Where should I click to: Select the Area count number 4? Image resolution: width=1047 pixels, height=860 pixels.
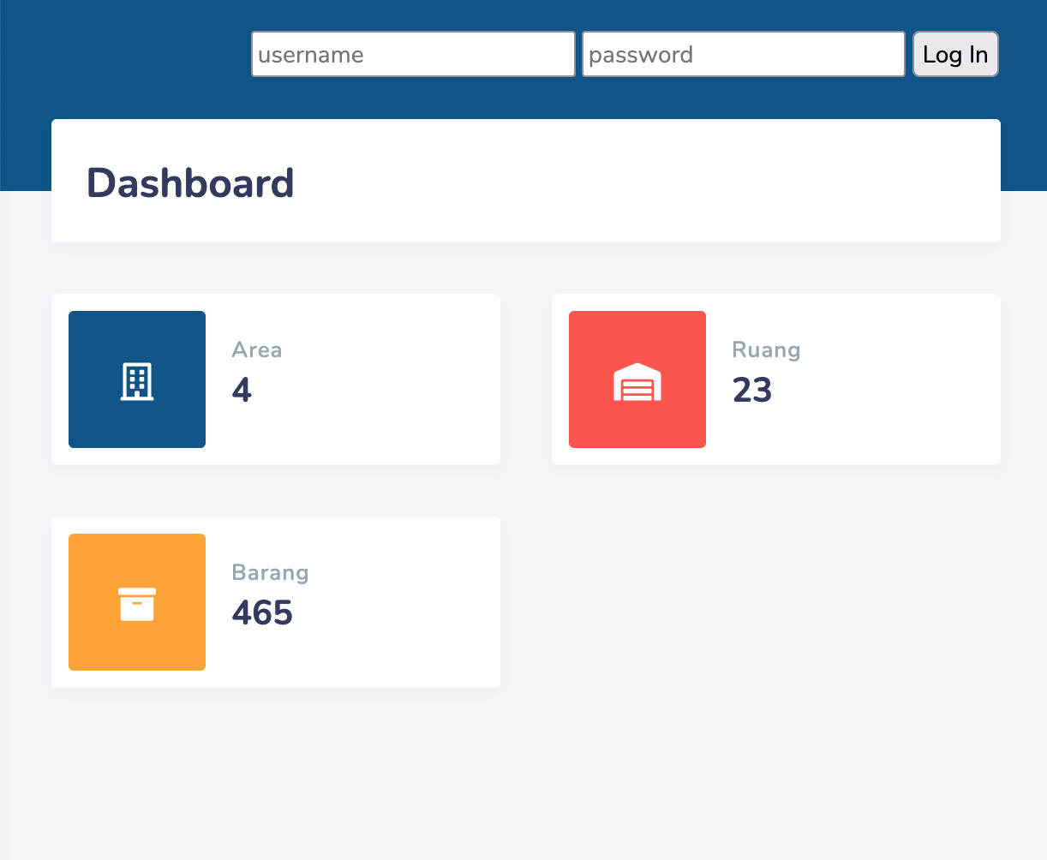point(242,391)
